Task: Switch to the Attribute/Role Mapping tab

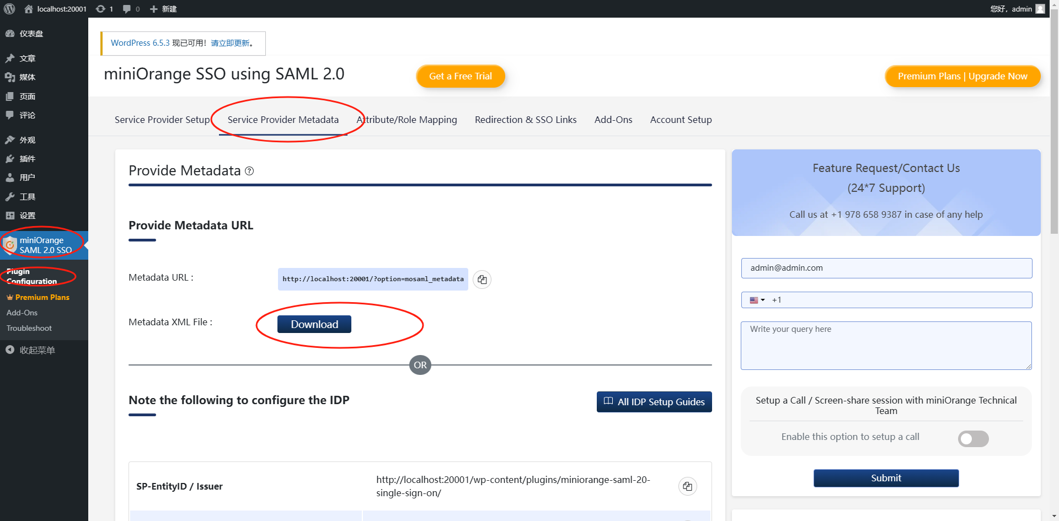Action: [x=407, y=120]
